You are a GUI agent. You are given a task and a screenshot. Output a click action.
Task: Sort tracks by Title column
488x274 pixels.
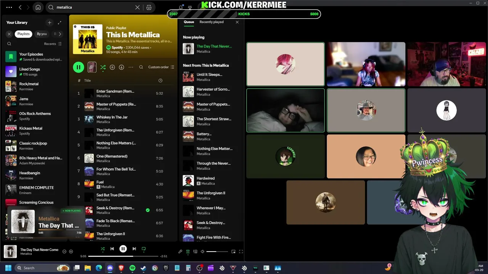click(87, 80)
